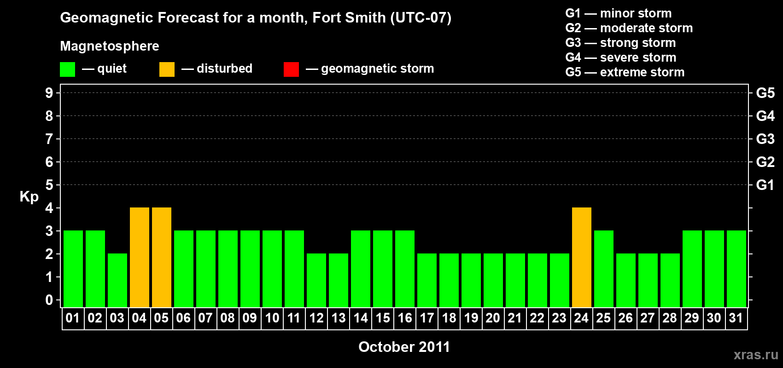Image resolution: width=783 pixels, height=368 pixels.
Task: Click the orange disturbed legend swatch
Action: (x=167, y=69)
